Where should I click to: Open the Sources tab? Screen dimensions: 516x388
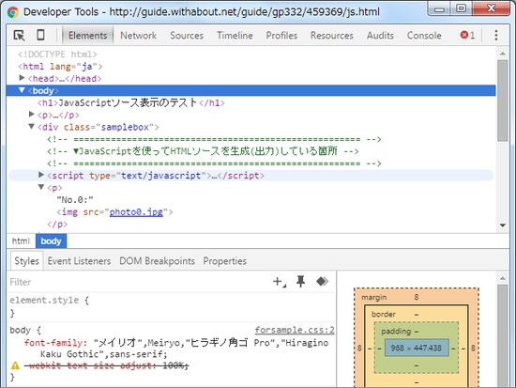[187, 36]
